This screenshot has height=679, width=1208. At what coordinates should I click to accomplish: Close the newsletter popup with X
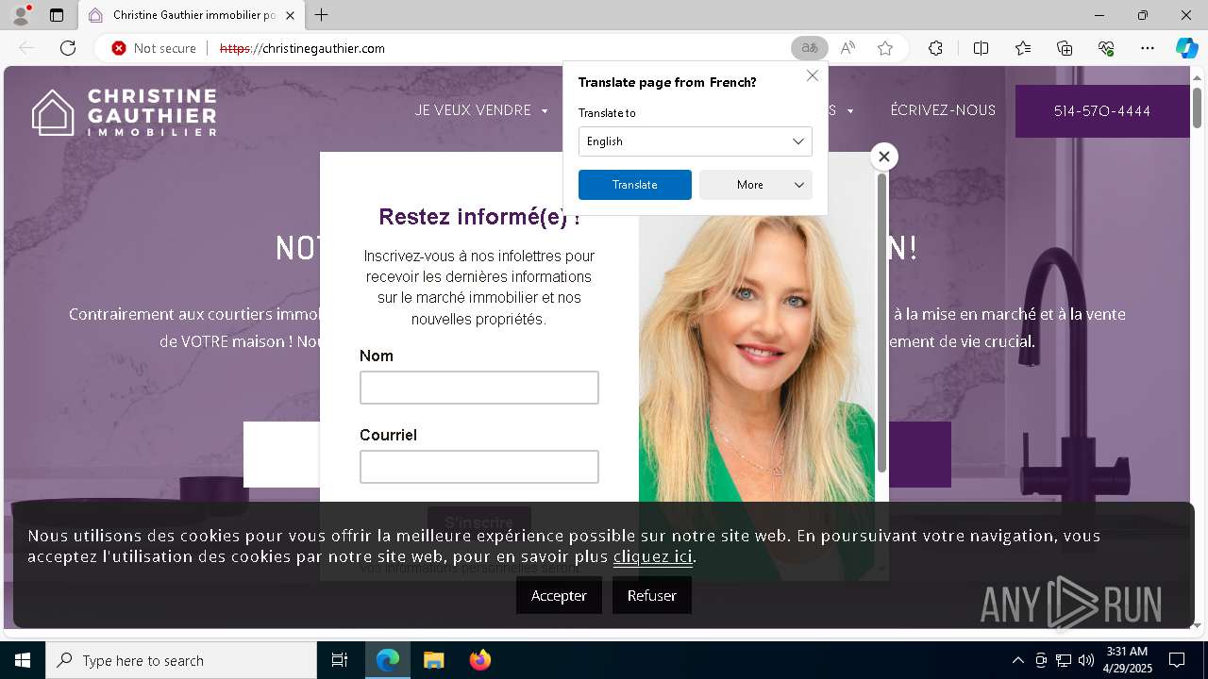pos(884,157)
